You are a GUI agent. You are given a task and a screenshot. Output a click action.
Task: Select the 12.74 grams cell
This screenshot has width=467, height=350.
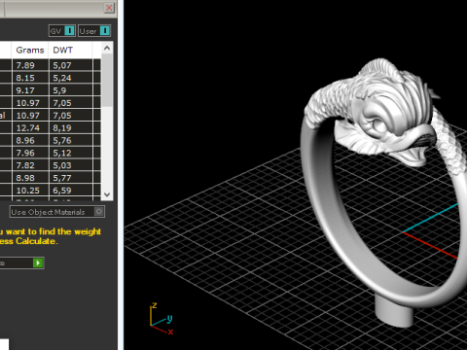[x=30, y=128]
